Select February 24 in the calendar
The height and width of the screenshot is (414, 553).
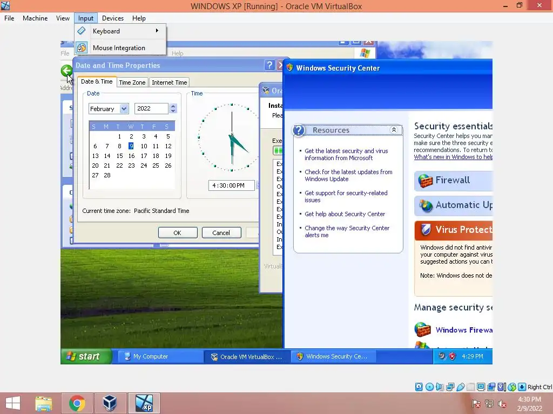tap(144, 165)
